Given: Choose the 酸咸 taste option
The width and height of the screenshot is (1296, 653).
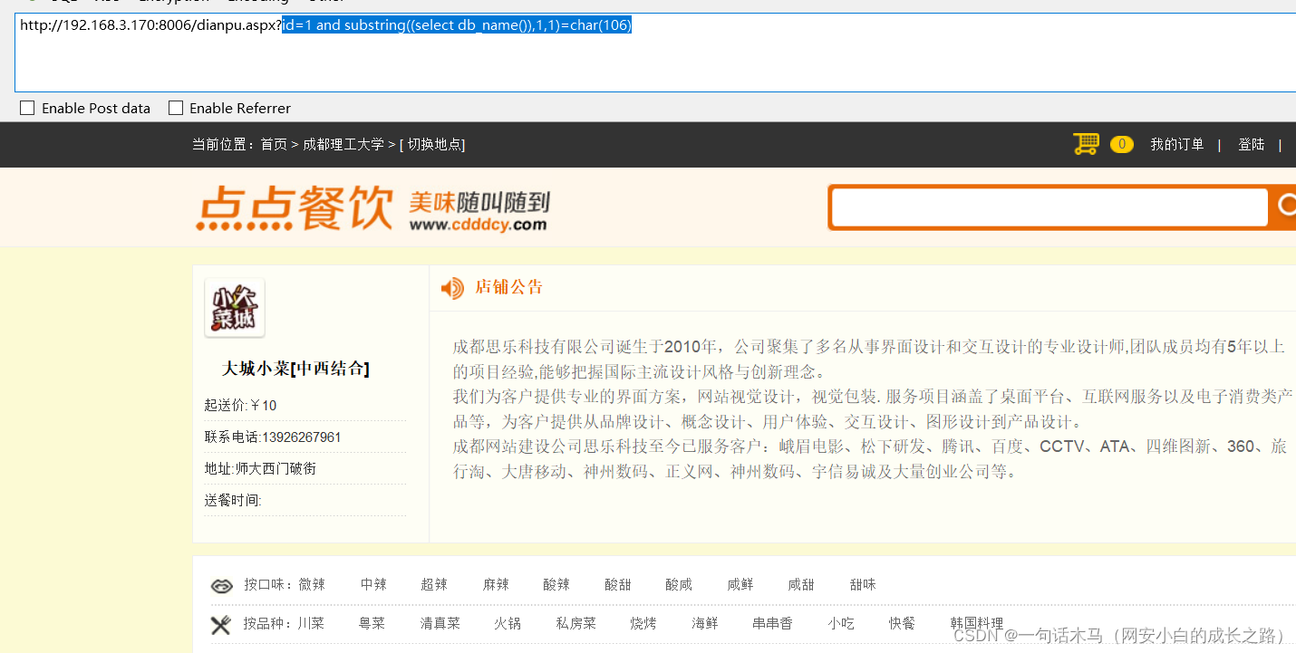Looking at the screenshot, I should [x=679, y=585].
